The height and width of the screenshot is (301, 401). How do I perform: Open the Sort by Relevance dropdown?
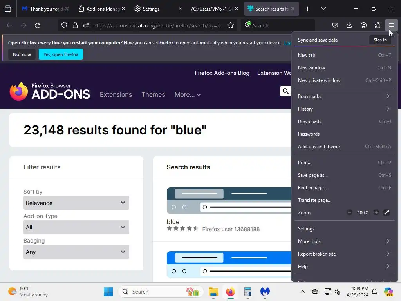[x=76, y=203]
